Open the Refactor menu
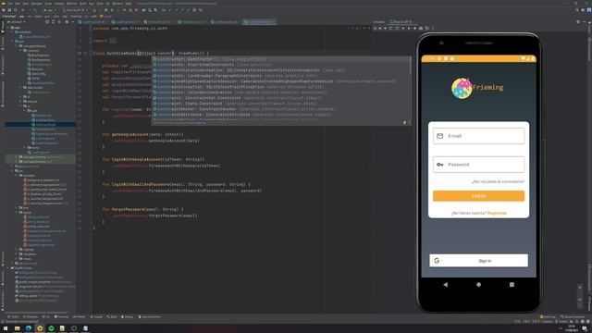The image size is (592, 333). pos(71,4)
